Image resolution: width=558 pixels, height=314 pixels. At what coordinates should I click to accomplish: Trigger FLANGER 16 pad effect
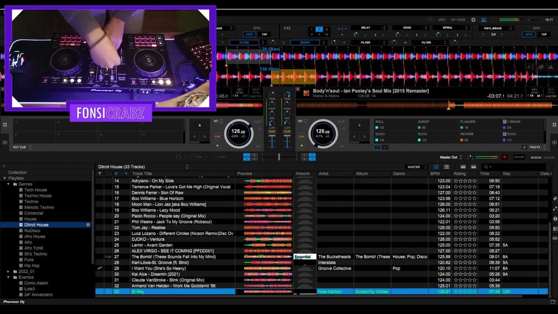pyautogui.click(x=480, y=124)
